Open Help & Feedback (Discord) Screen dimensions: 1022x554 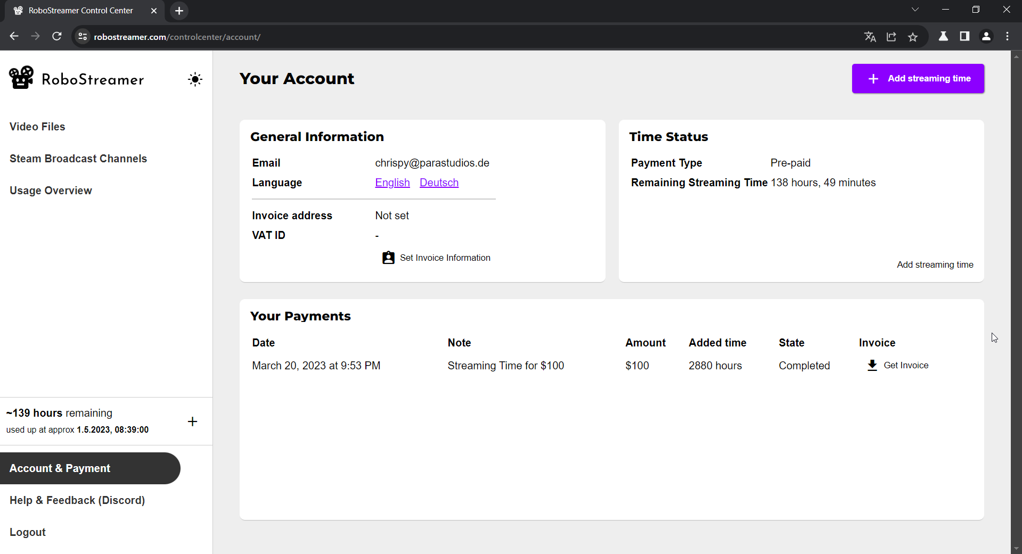[77, 500]
